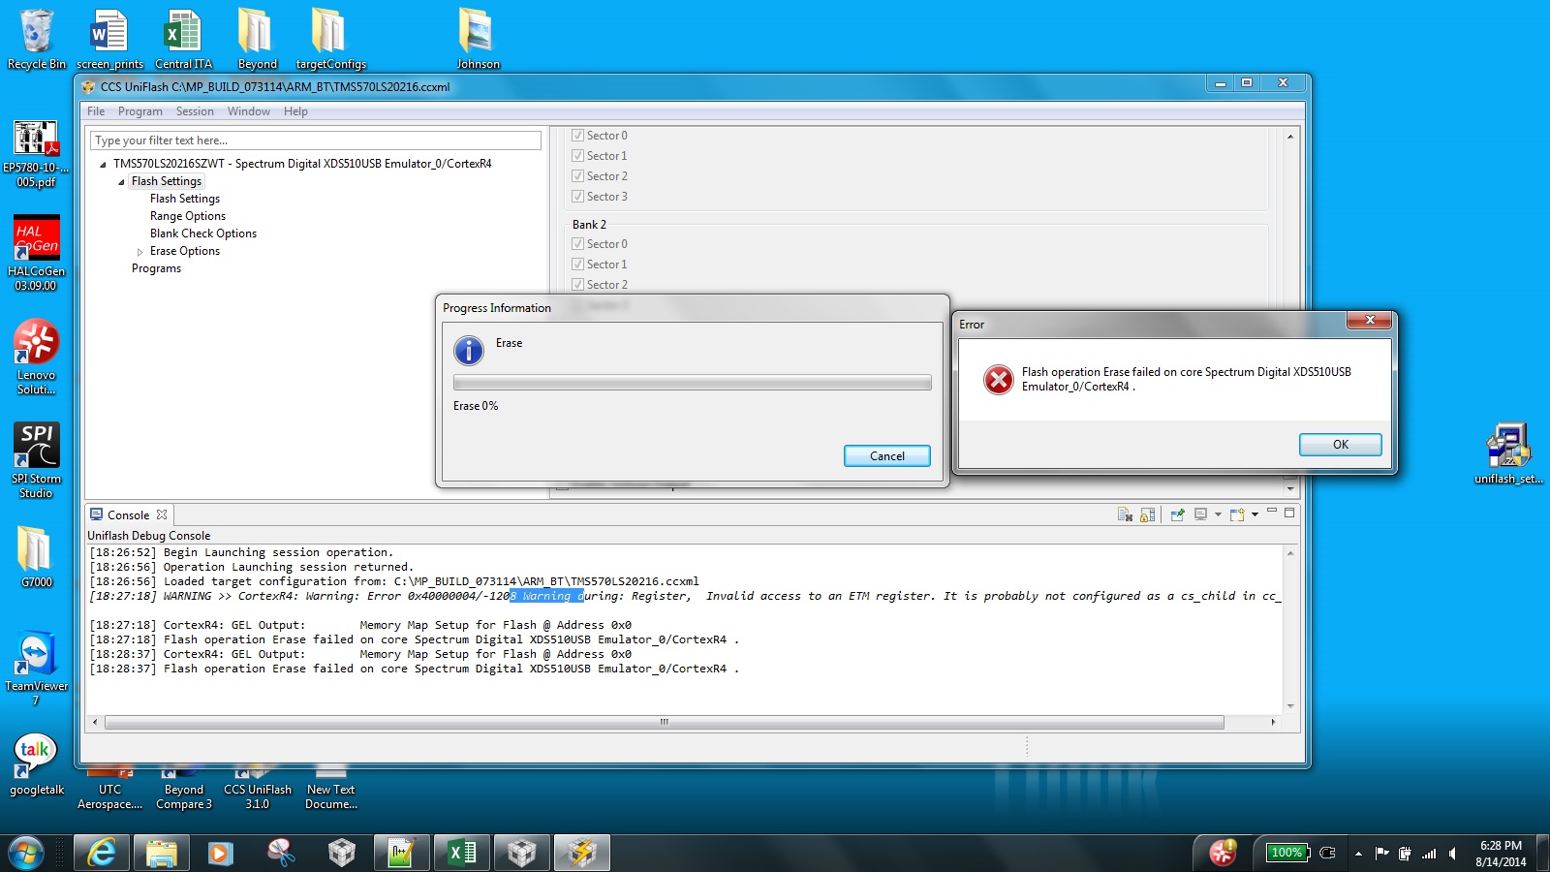Toggle Bank 2 Sector 0 checkbox
1550x872 pixels.
(x=577, y=244)
